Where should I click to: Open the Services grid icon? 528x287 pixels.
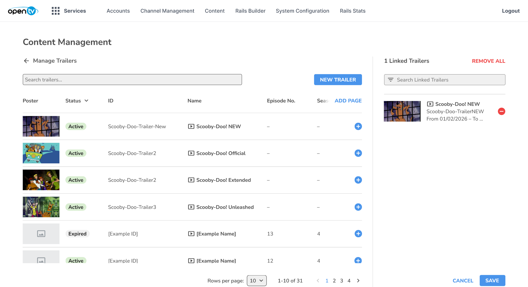point(56,11)
